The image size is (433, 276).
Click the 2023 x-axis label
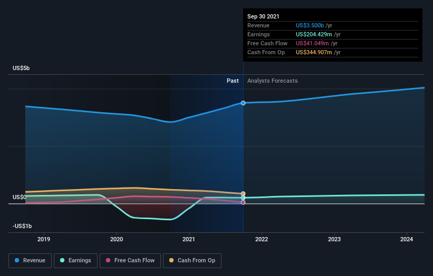point(334,239)
